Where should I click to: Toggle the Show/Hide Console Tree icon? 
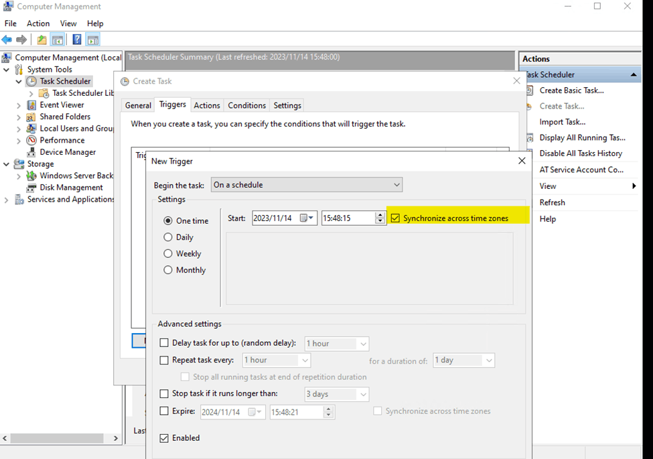(x=58, y=40)
